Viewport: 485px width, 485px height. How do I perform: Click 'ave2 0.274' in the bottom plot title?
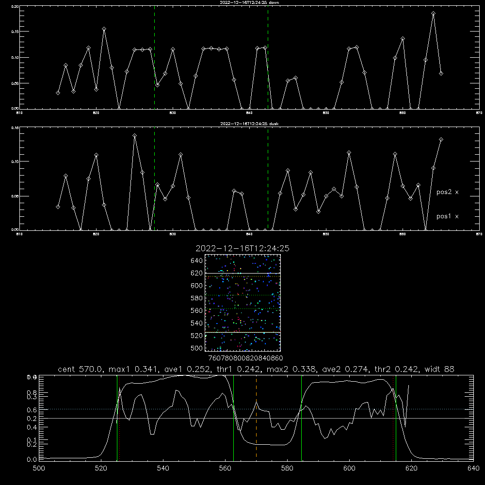[345, 369]
